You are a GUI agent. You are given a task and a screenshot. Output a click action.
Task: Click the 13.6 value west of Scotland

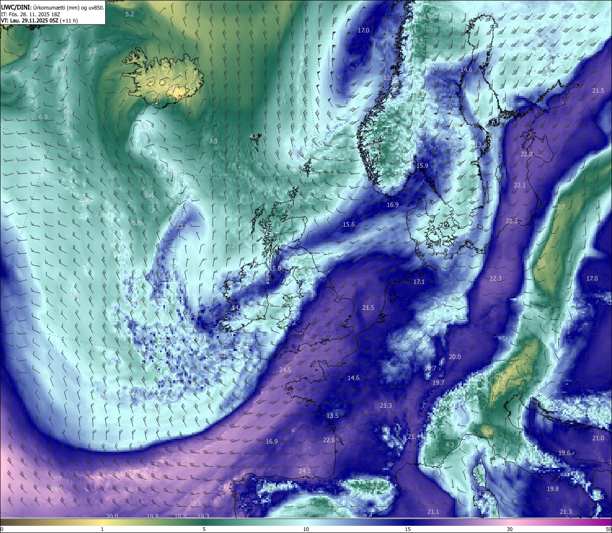click(x=182, y=226)
